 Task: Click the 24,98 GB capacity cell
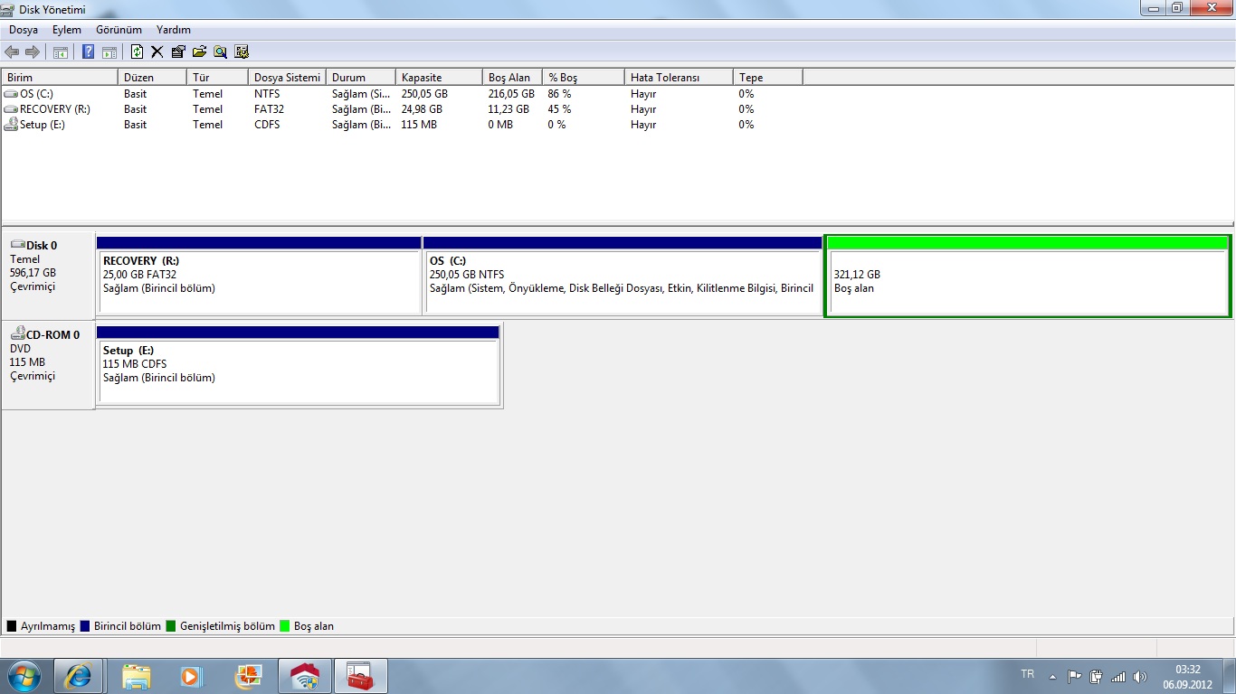(422, 109)
